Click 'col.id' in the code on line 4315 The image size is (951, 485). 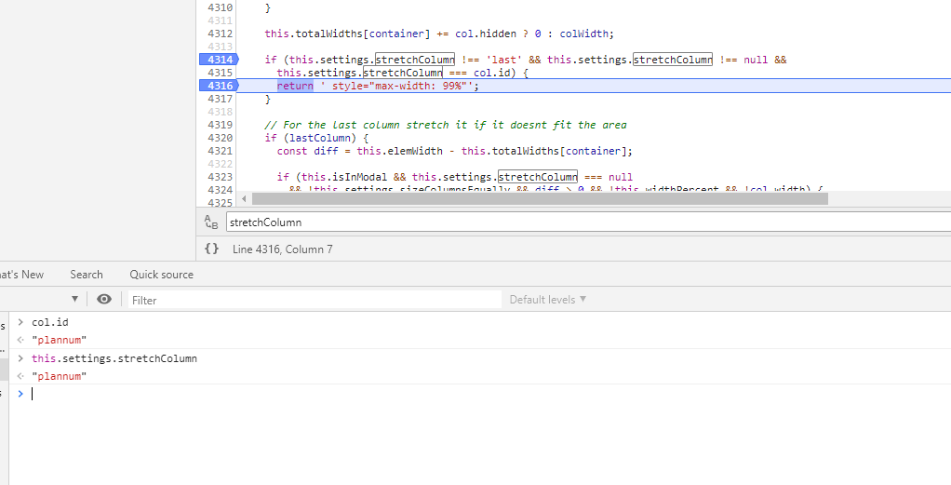(491, 73)
